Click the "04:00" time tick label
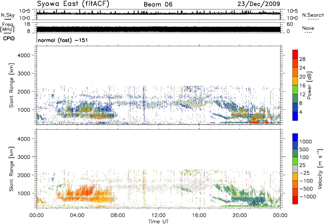This screenshot has width=324, height=224. pyautogui.click(x=77, y=216)
